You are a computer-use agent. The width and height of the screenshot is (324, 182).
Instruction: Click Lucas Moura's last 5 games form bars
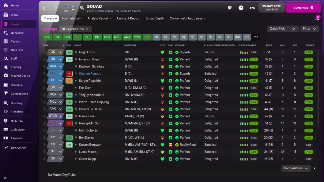click(244, 152)
